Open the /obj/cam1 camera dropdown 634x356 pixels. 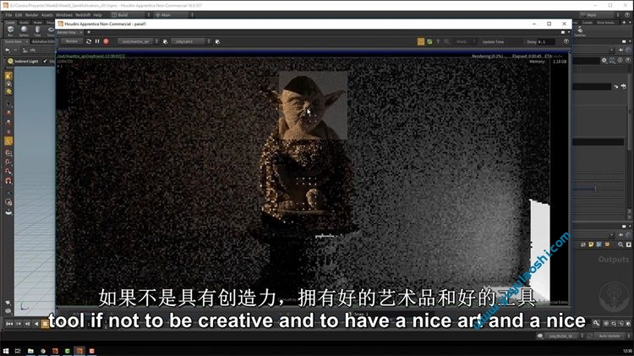click(x=190, y=41)
